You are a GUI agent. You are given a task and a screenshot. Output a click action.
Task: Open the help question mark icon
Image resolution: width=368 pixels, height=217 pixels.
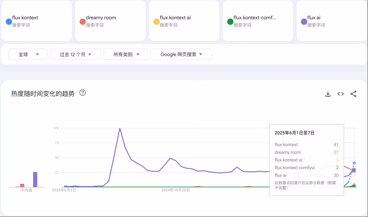82,92
